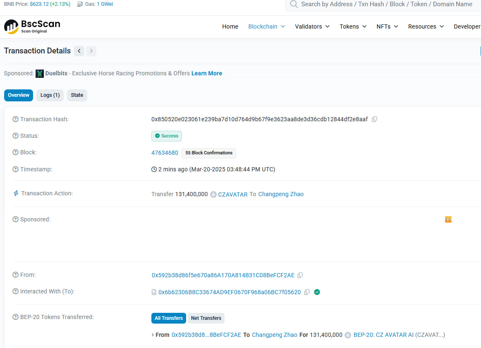
Task: Click the Learn More sponsor link
Action: pyautogui.click(x=207, y=73)
